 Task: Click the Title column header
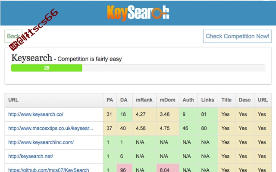(226, 100)
